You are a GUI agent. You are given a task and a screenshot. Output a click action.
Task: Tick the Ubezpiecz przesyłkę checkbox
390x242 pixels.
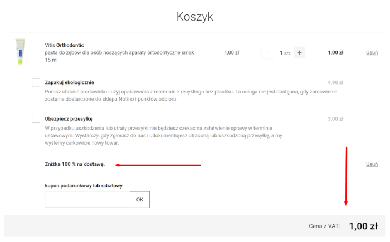[x=36, y=118]
